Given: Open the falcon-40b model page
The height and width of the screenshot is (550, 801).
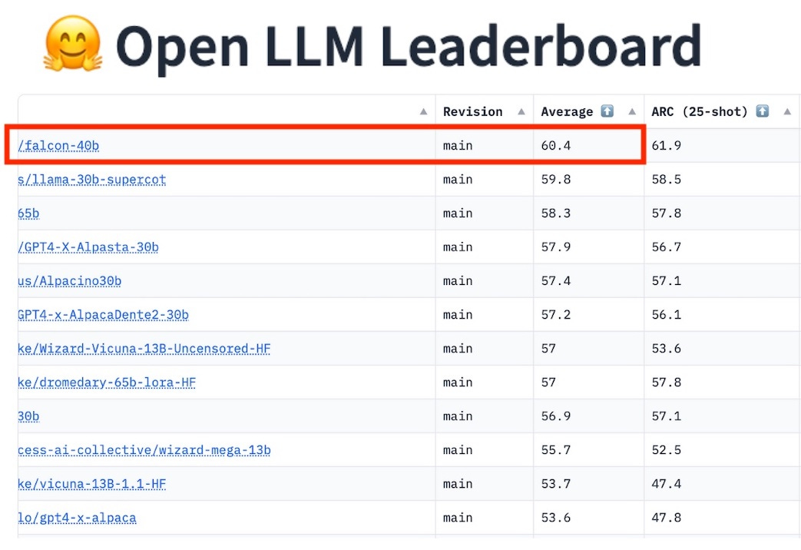Looking at the screenshot, I should (x=58, y=145).
